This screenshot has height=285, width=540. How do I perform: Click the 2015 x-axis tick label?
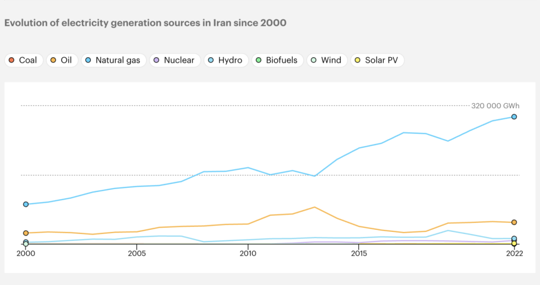pos(359,253)
